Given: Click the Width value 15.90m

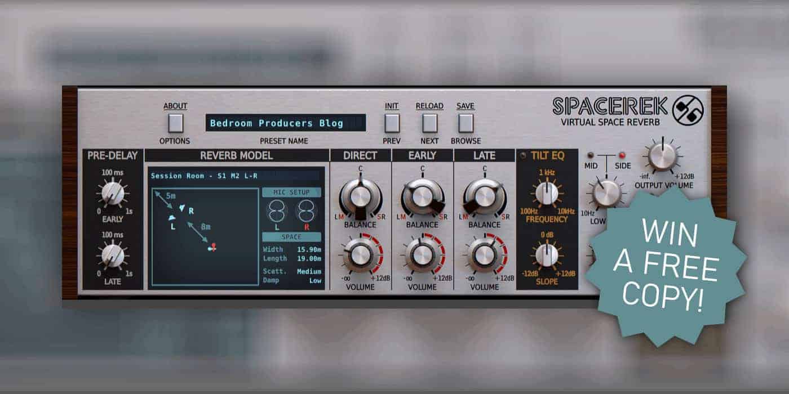Looking at the screenshot, I should [x=309, y=249].
